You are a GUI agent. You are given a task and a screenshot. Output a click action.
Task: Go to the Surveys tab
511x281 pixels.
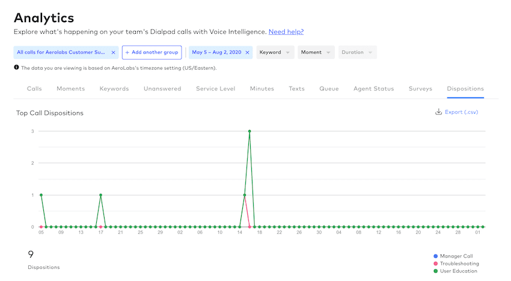click(420, 88)
